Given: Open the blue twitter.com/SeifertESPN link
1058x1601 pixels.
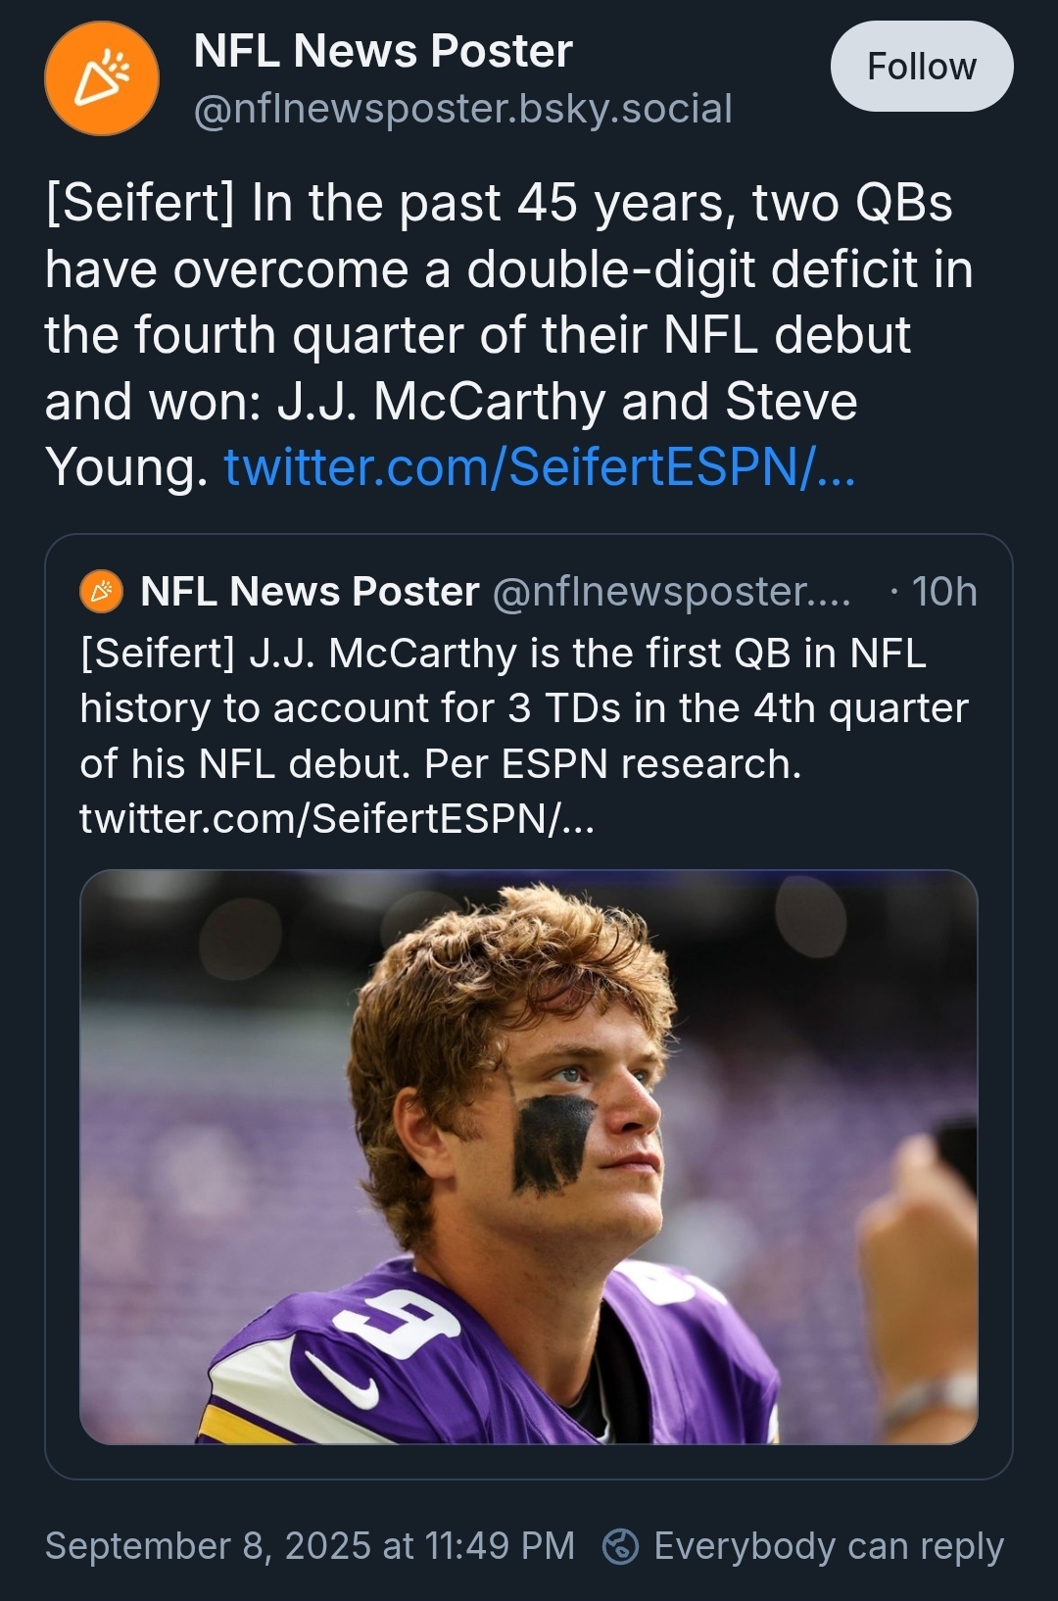Looking at the screenshot, I should tap(540, 466).
